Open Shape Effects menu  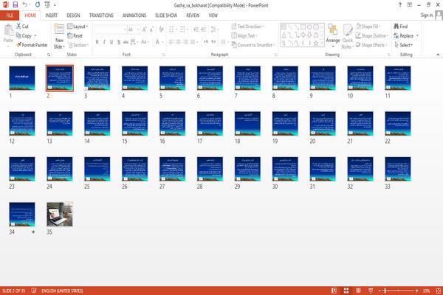pos(371,45)
